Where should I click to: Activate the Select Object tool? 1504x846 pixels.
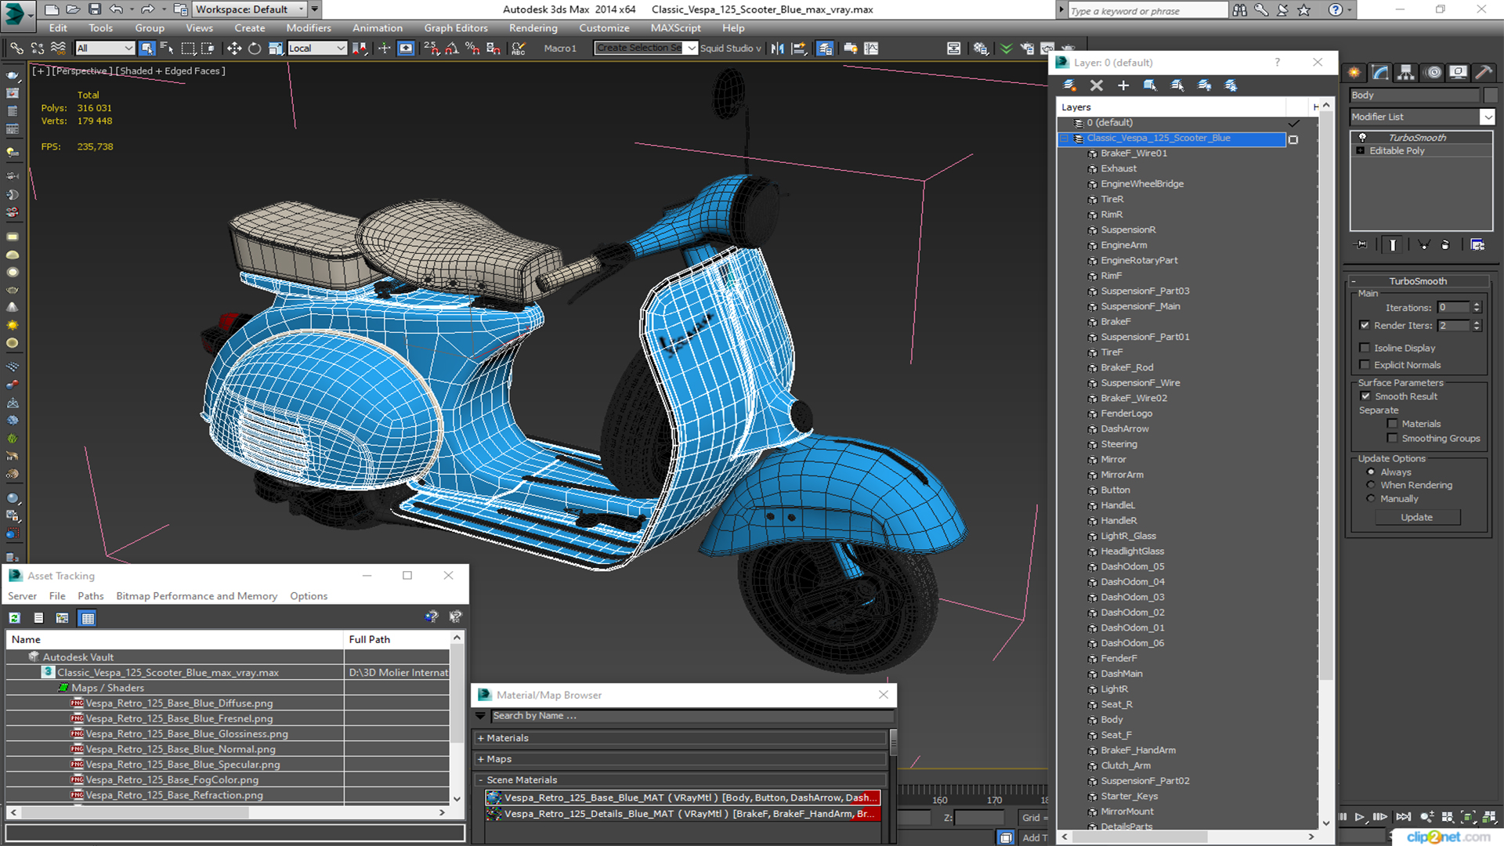coord(146,49)
